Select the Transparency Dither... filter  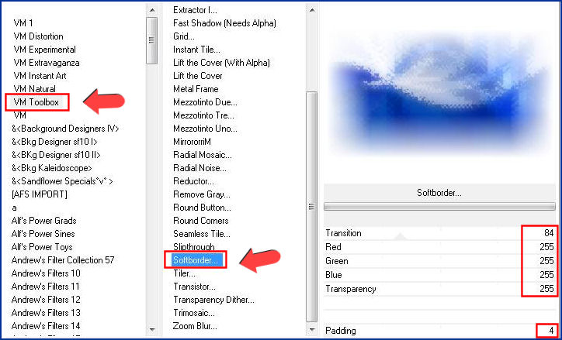pyautogui.click(x=212, y=300)
